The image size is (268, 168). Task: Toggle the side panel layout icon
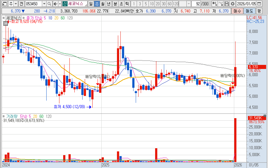click(5, 3)
